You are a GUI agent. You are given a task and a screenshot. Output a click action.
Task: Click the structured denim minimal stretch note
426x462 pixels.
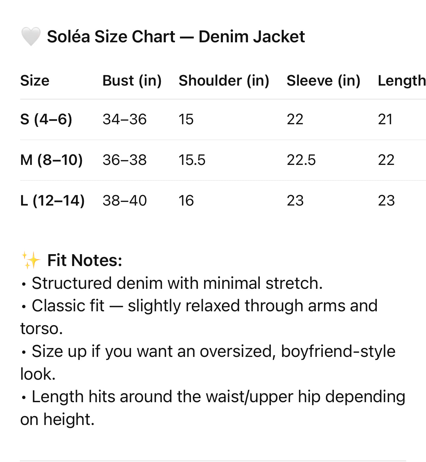click(177, 283)
